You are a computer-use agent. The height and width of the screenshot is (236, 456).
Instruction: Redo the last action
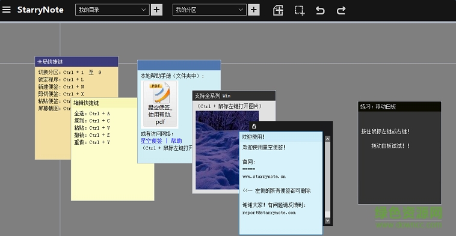click(341, 10)
